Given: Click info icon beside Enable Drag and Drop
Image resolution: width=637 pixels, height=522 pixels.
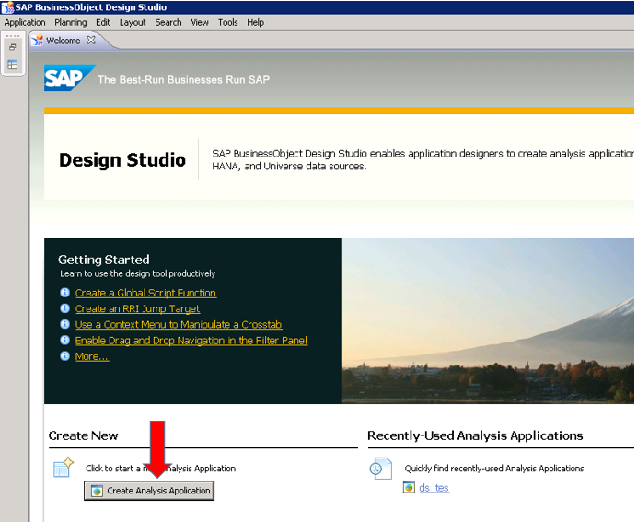Looking at the screenshot, I should [x=65, y=340].
